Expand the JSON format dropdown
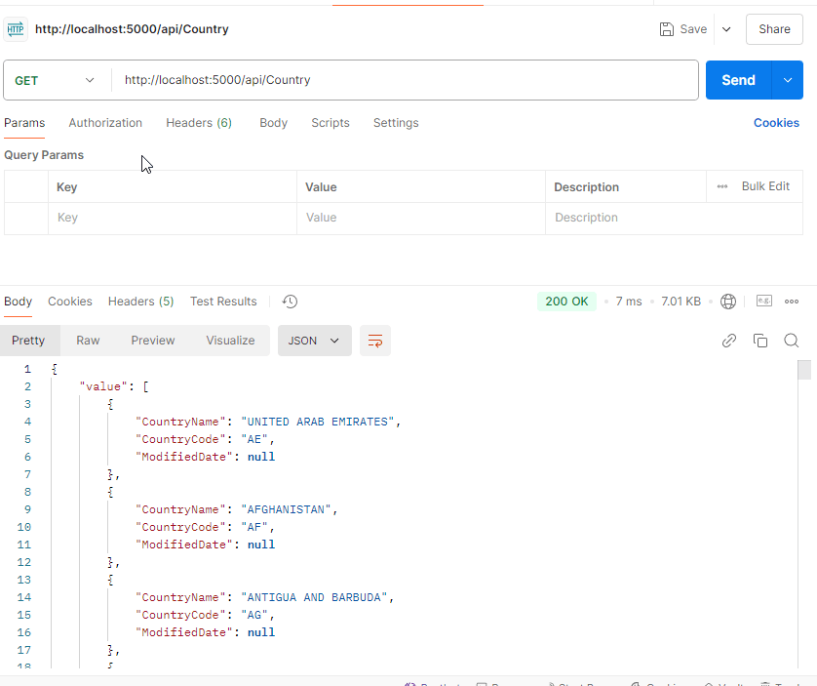This screenshot has height=686, width=817. pos(314,341)
